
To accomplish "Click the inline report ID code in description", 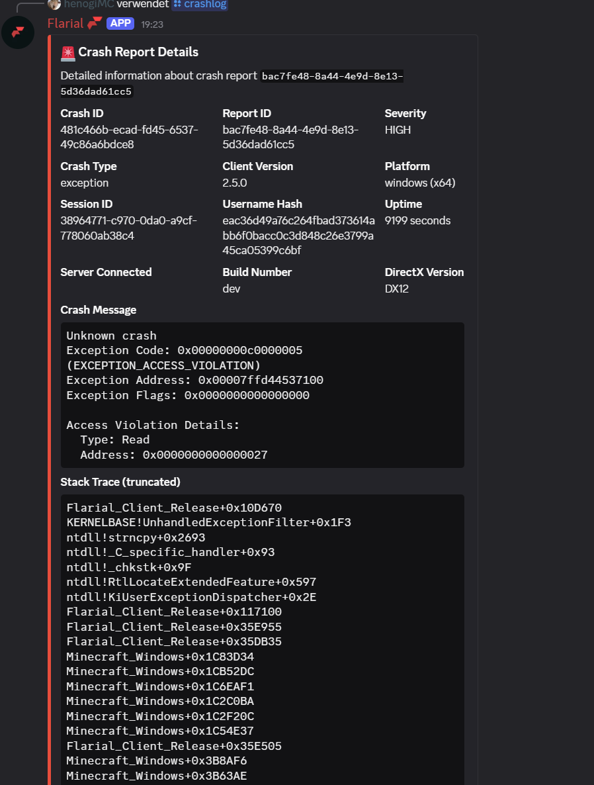I will (x=331, y=76).
